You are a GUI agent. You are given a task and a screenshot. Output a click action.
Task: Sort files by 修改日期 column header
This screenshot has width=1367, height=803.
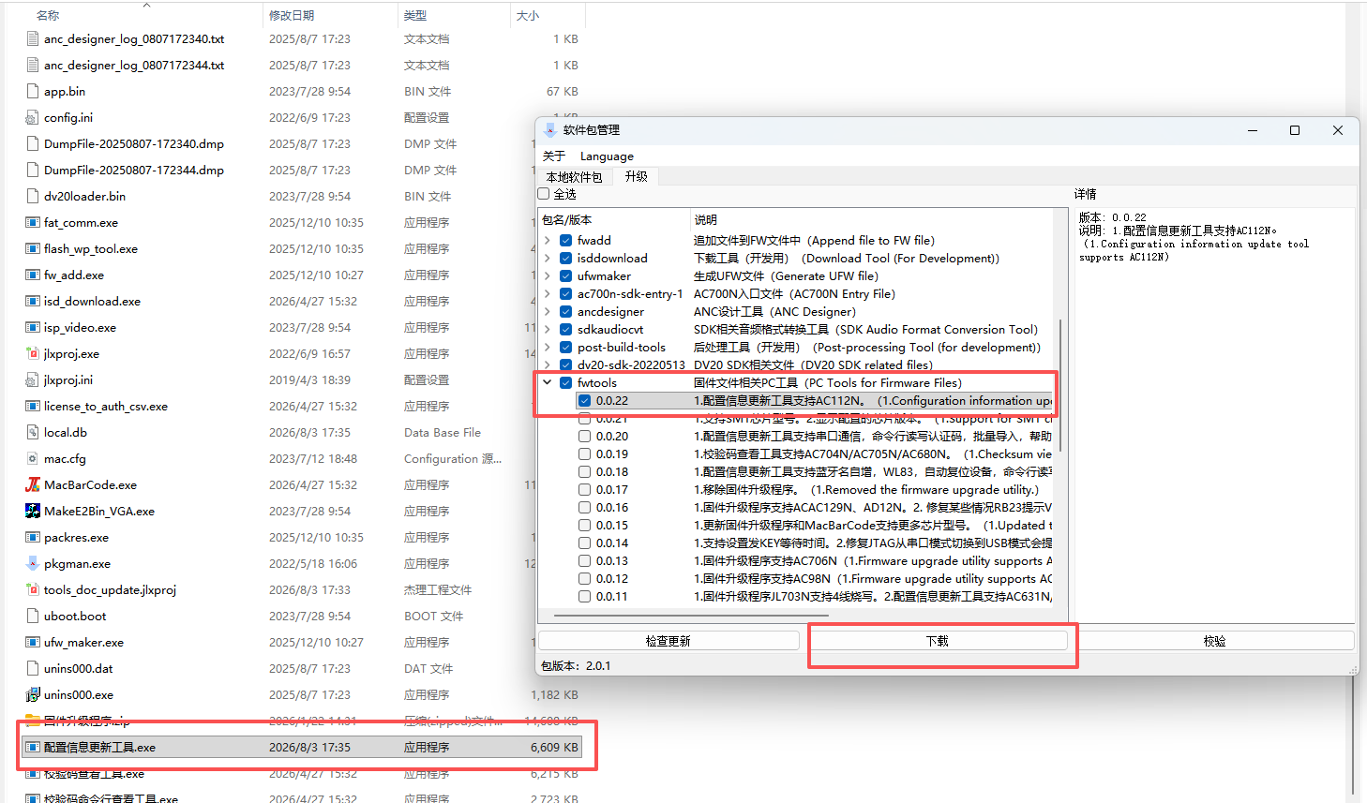pyautogui.click(x=330, y=15)
